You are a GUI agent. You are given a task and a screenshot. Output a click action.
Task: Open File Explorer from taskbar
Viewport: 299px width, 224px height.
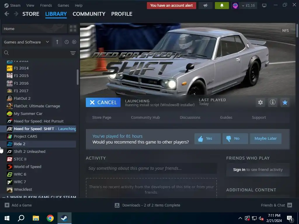point(36,218)
